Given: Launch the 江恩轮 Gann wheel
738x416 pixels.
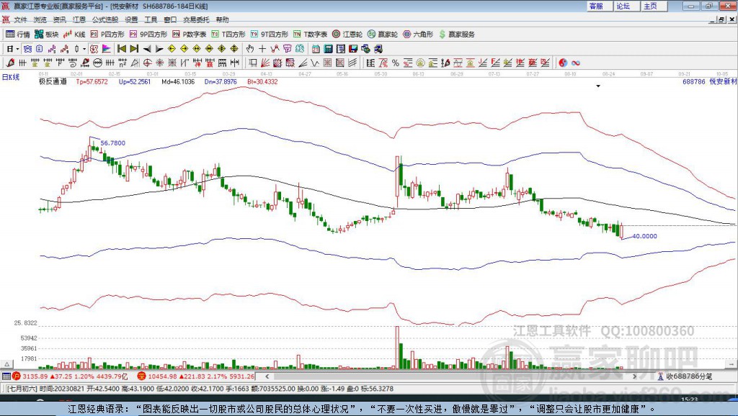Looking at the screenshot, I should click(347, 35).
